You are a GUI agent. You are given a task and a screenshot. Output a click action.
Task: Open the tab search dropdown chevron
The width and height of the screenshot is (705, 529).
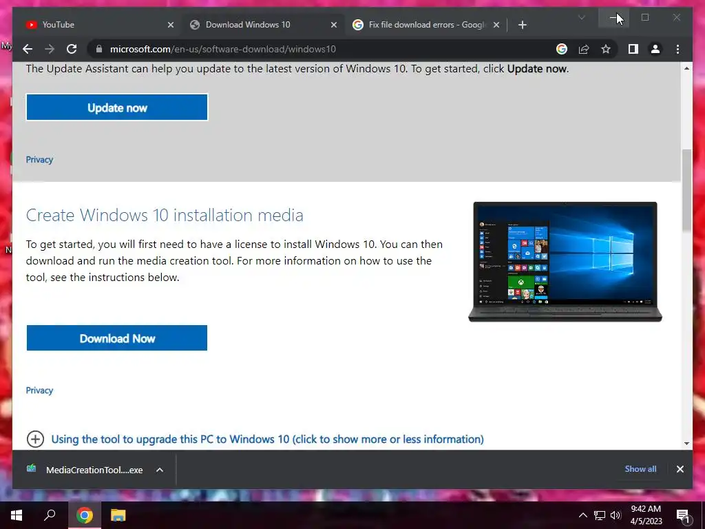pos(581,17)
